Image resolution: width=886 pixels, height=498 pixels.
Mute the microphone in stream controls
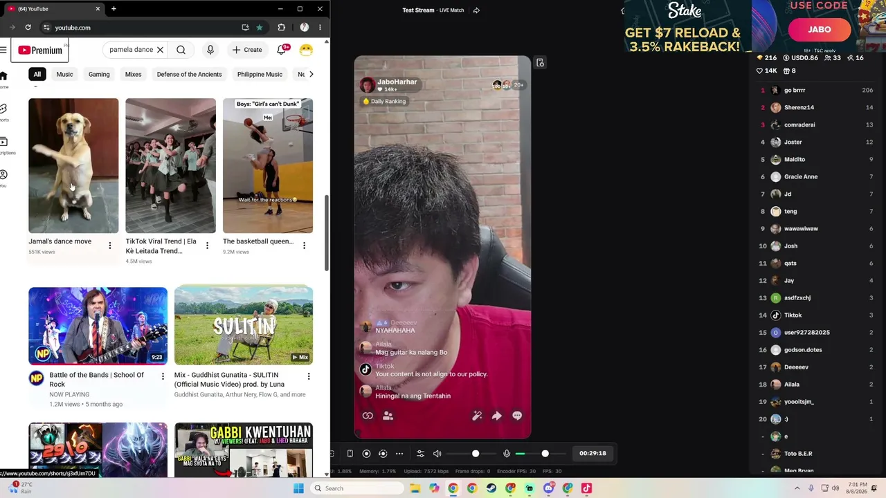click(507, 454)
